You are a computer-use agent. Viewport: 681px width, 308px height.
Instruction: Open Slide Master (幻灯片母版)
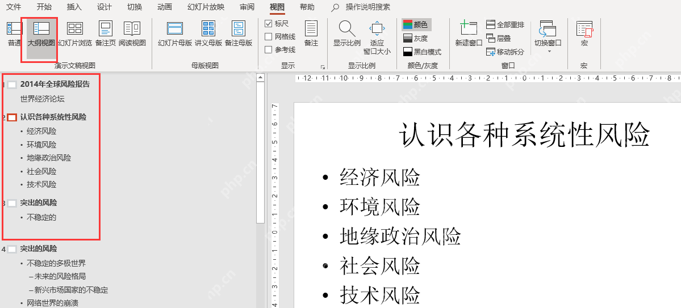pyautogui.click(x=175, y=34)
